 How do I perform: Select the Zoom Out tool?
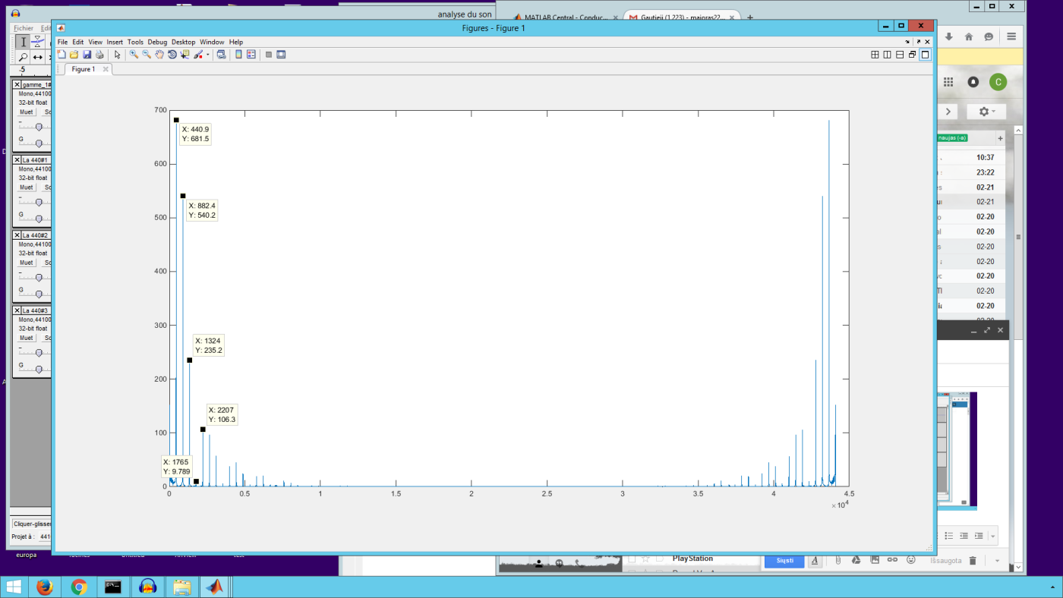pos(147,55)
